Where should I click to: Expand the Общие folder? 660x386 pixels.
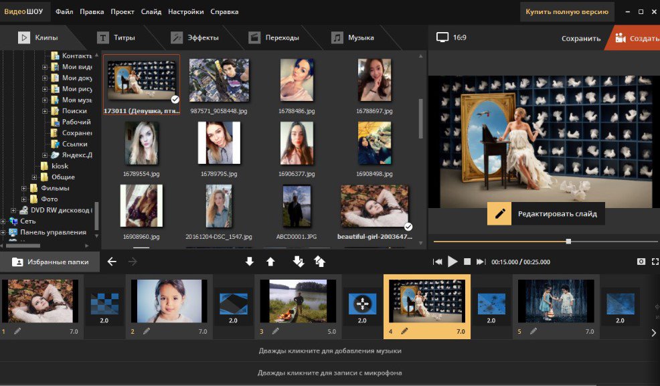pyautogui.click(x=35, y=177)
